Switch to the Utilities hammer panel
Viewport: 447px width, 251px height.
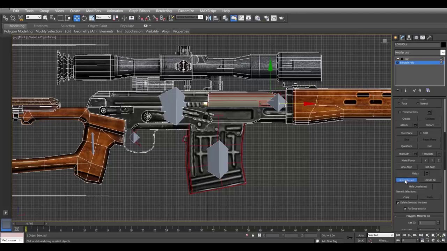[x=429, y=37]
